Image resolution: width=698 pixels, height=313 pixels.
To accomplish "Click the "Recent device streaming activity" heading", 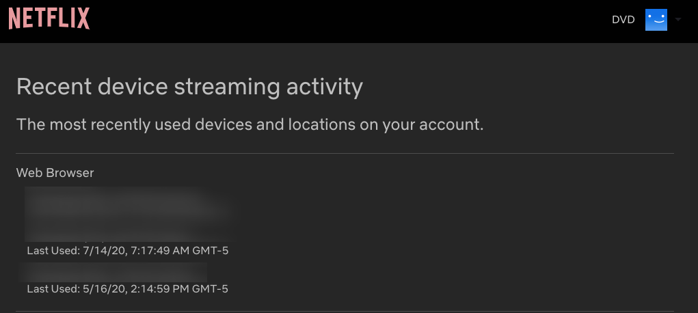I will click(x=189, y=87).
